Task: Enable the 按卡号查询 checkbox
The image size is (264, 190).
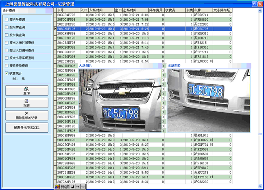Action: click(x=6, y=19)
